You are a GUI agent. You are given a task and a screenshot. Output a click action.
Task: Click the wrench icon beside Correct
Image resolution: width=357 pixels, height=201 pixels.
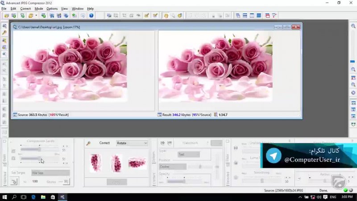click(88, 143)
